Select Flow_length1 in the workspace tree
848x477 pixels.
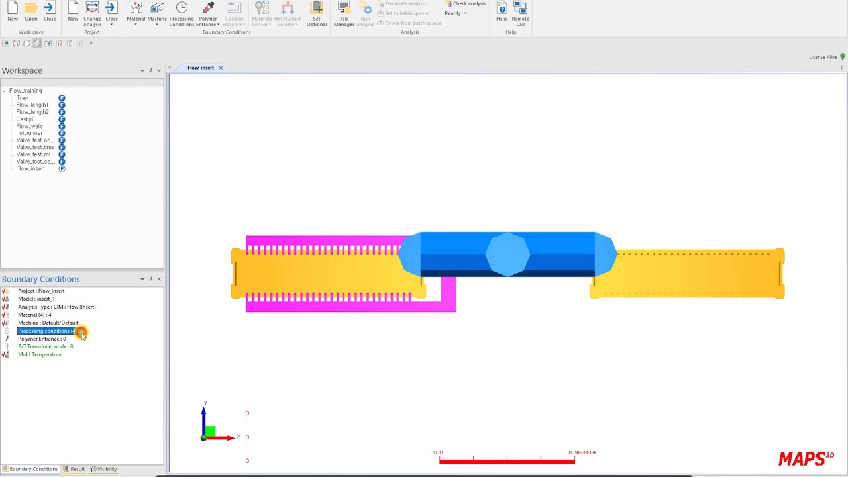pyautogui.click(x=32, y=105)
